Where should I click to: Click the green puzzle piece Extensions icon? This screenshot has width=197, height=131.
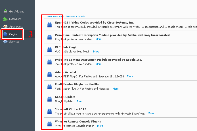[x=5, y=19]
